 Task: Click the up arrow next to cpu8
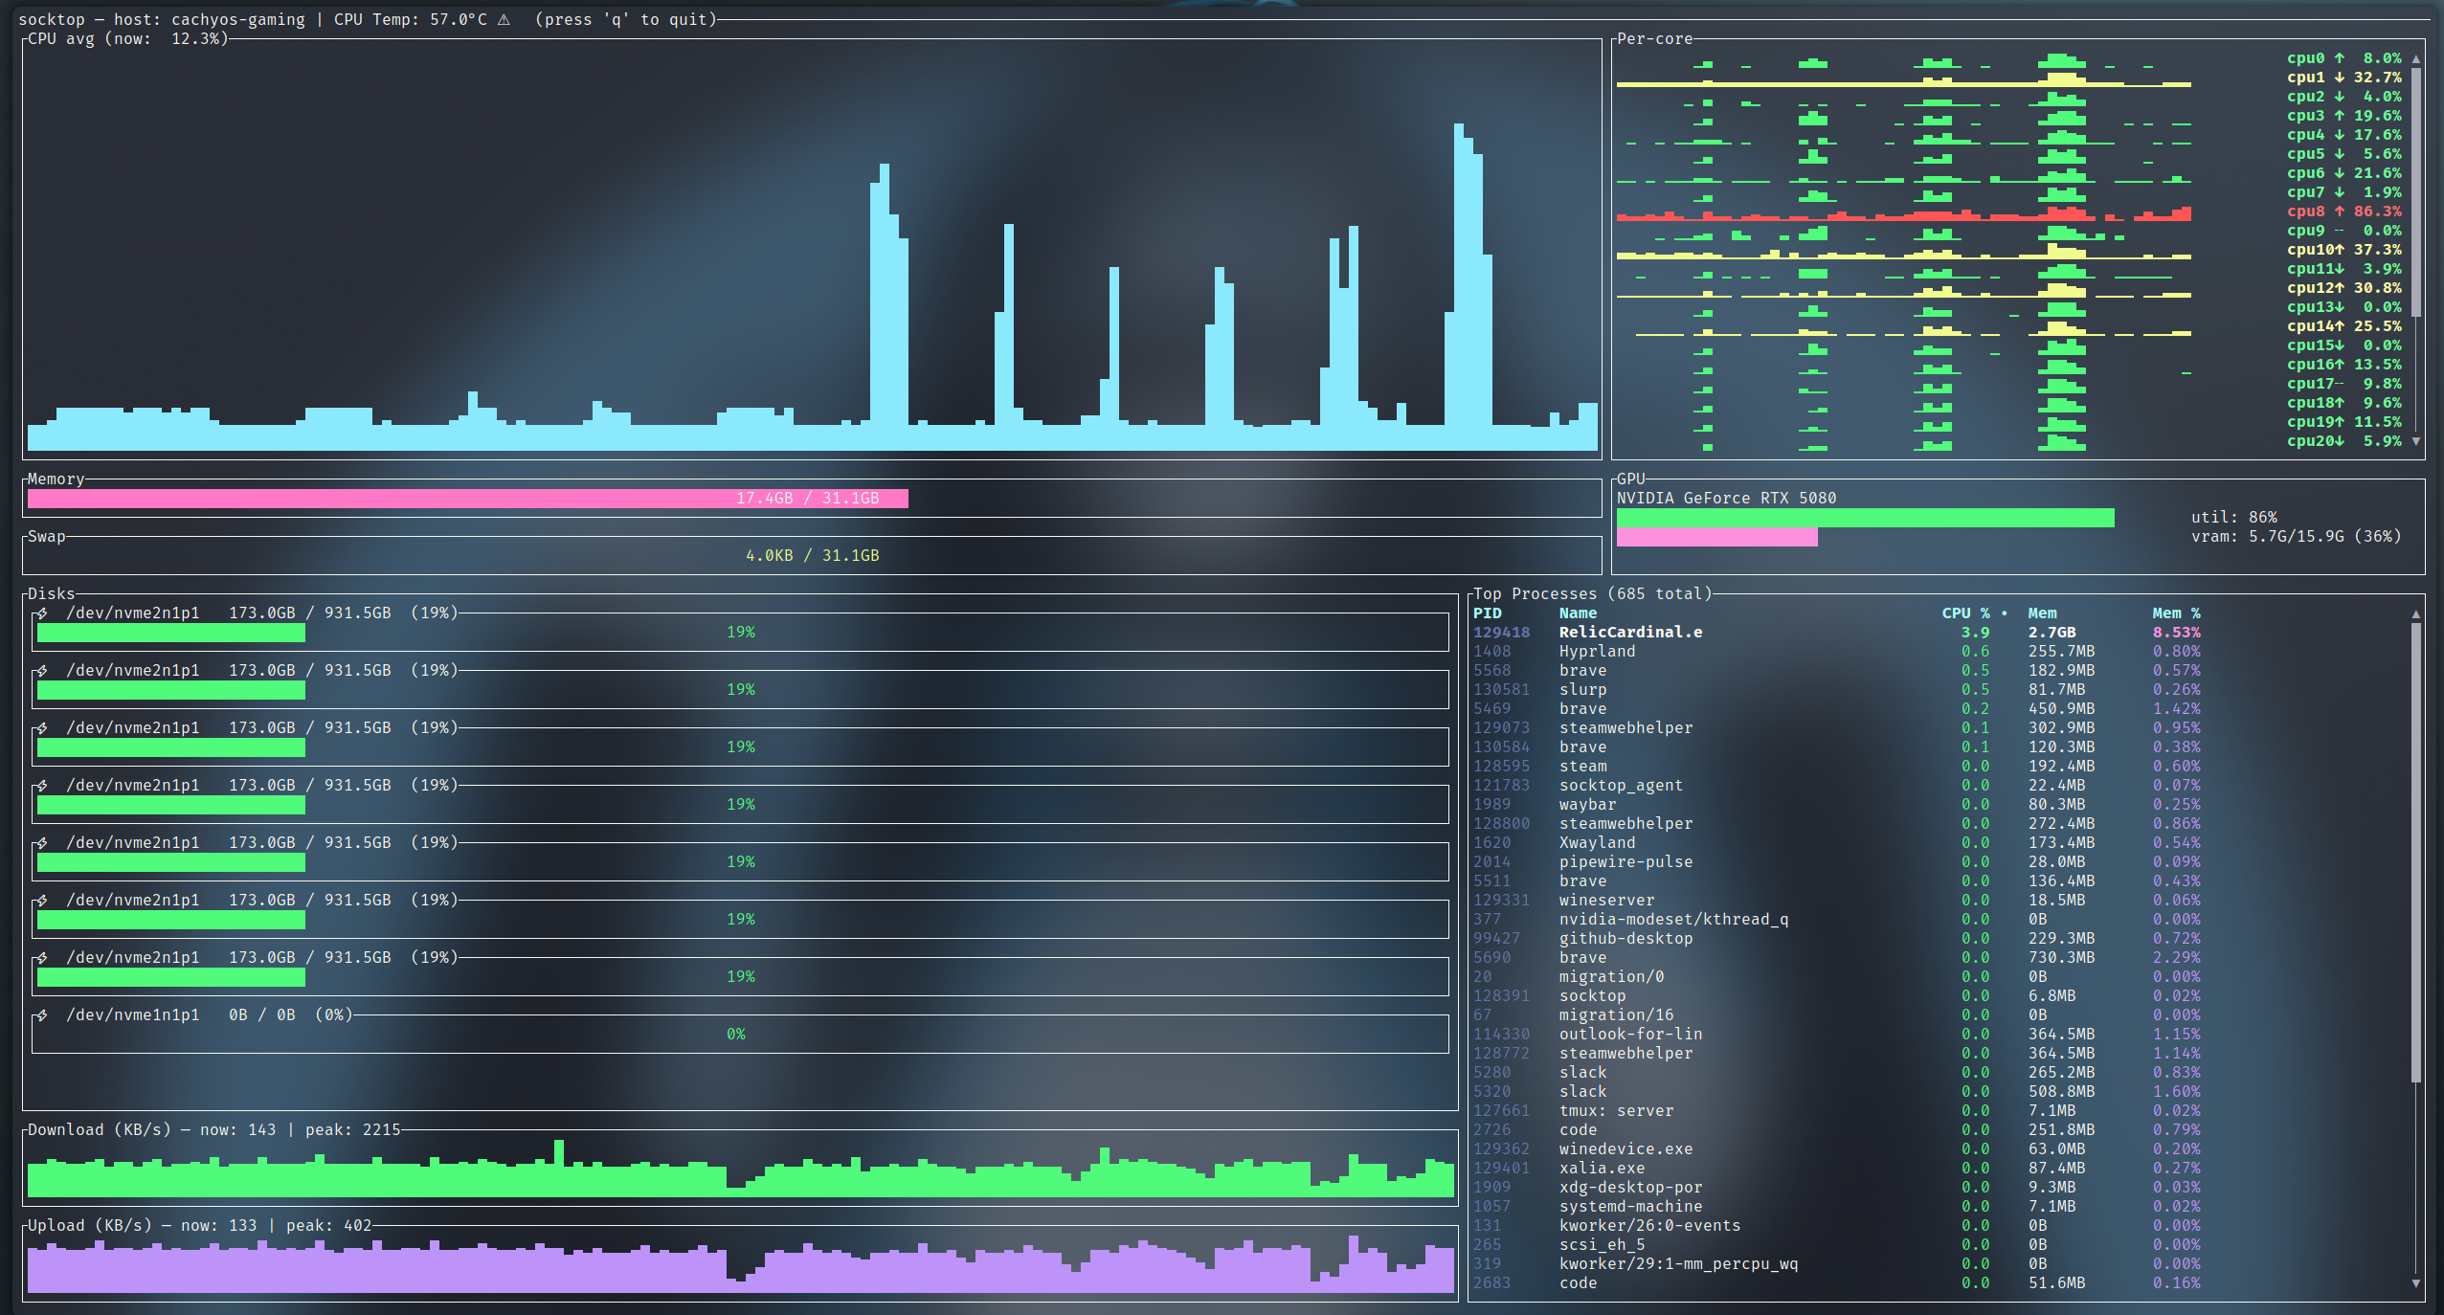pyautogui.click(x=2338, y=212)
